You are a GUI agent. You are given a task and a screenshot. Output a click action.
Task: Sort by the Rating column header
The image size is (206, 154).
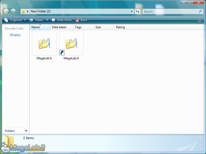(x=127, y=27)
